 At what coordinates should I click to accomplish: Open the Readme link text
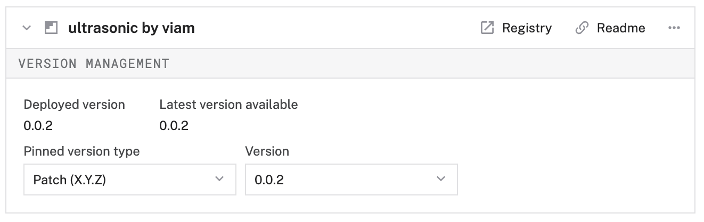620,28
